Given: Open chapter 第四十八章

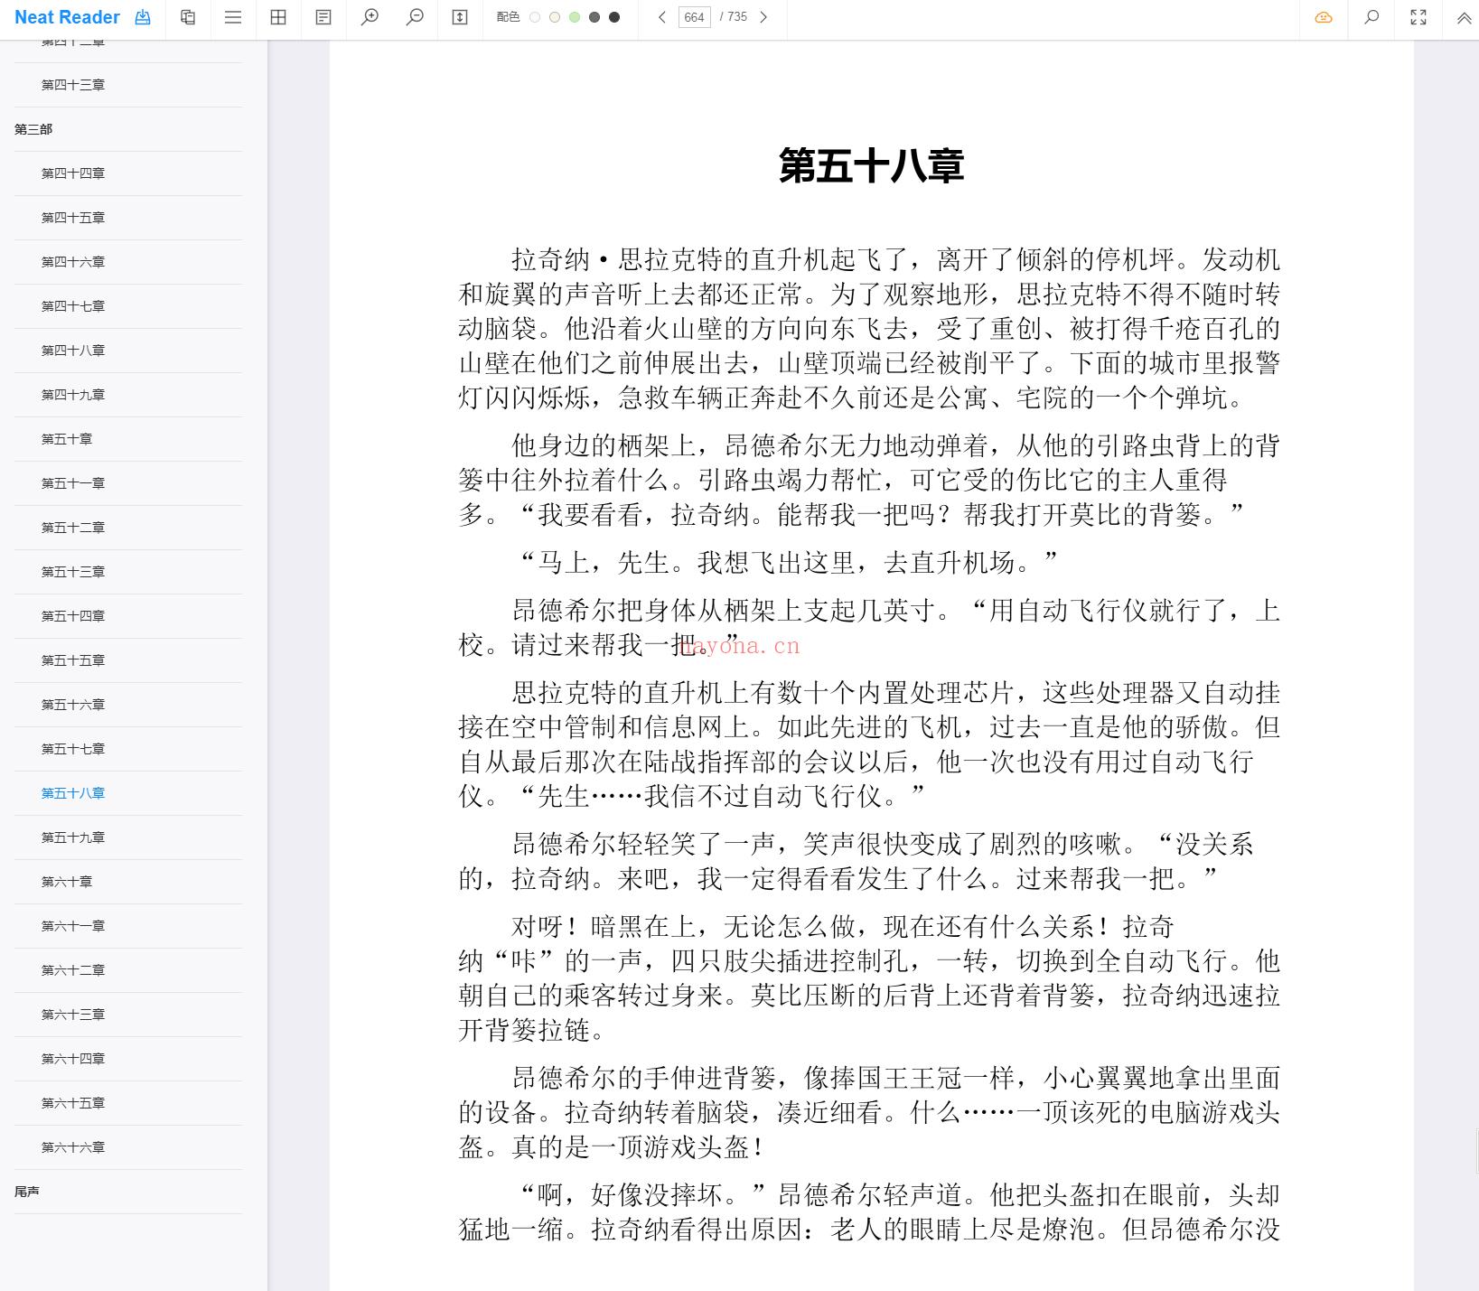Looking at the screenshot, I should coord(73,351).
